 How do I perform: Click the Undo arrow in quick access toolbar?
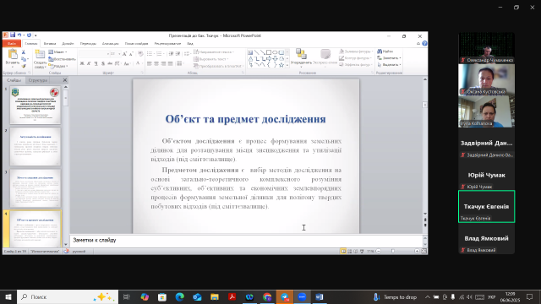click(19, 35)
